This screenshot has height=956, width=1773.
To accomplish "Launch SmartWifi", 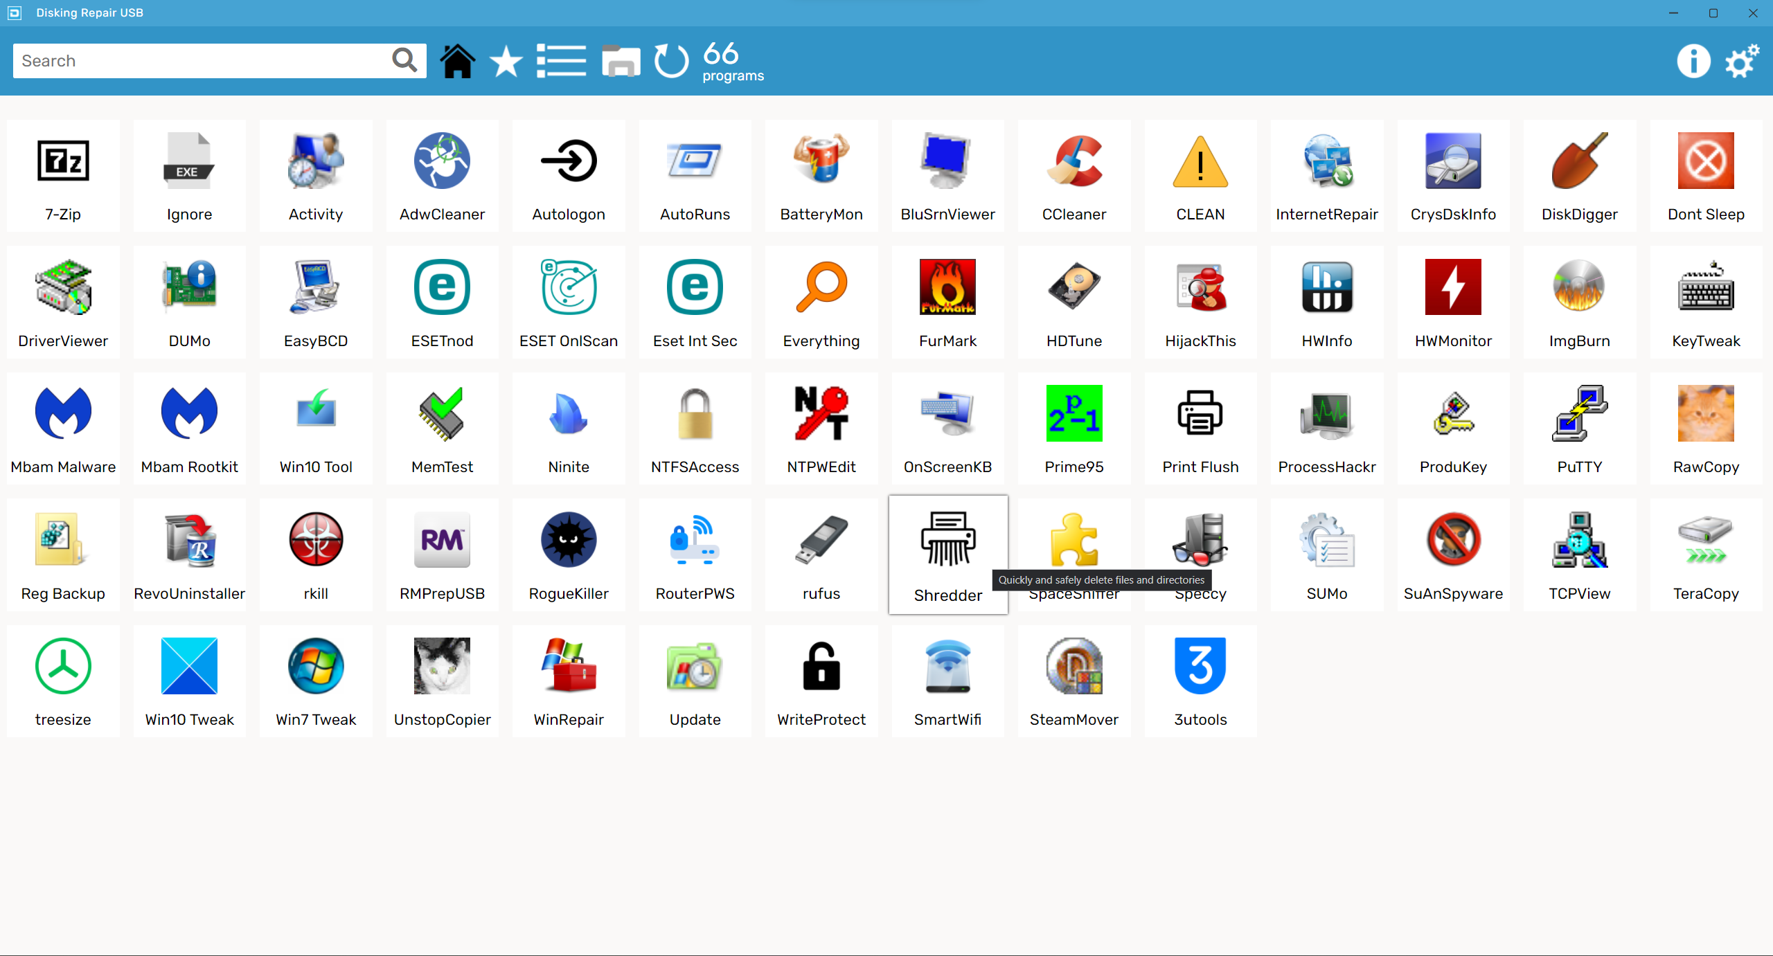I will [x=947, y=681].
